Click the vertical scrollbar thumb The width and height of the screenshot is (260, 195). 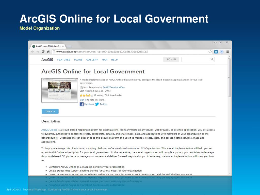(x=229, y=77)
